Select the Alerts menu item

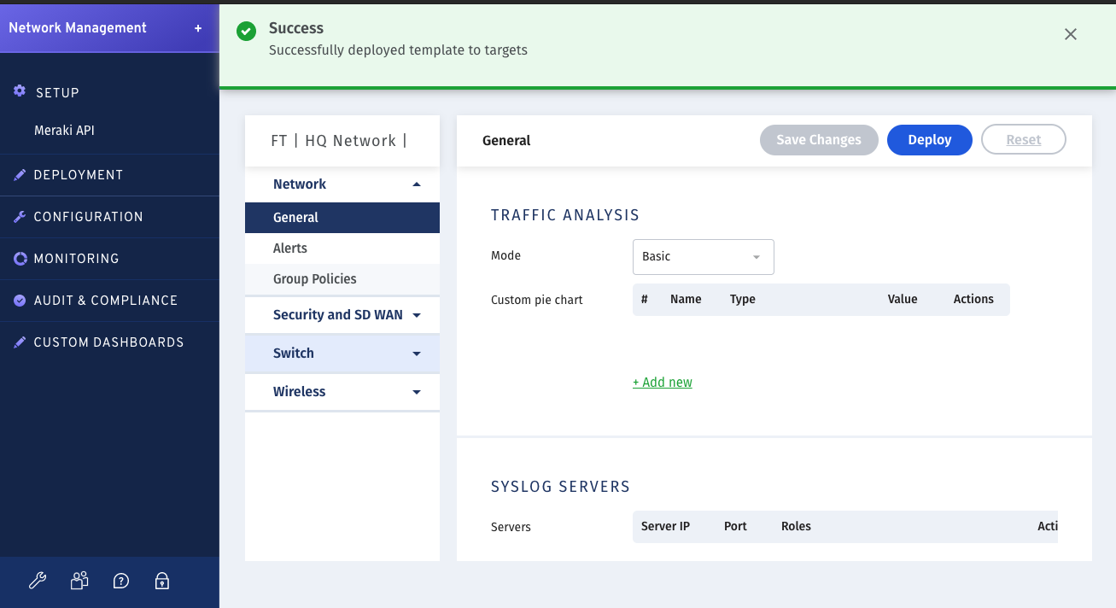coord(290,248)
